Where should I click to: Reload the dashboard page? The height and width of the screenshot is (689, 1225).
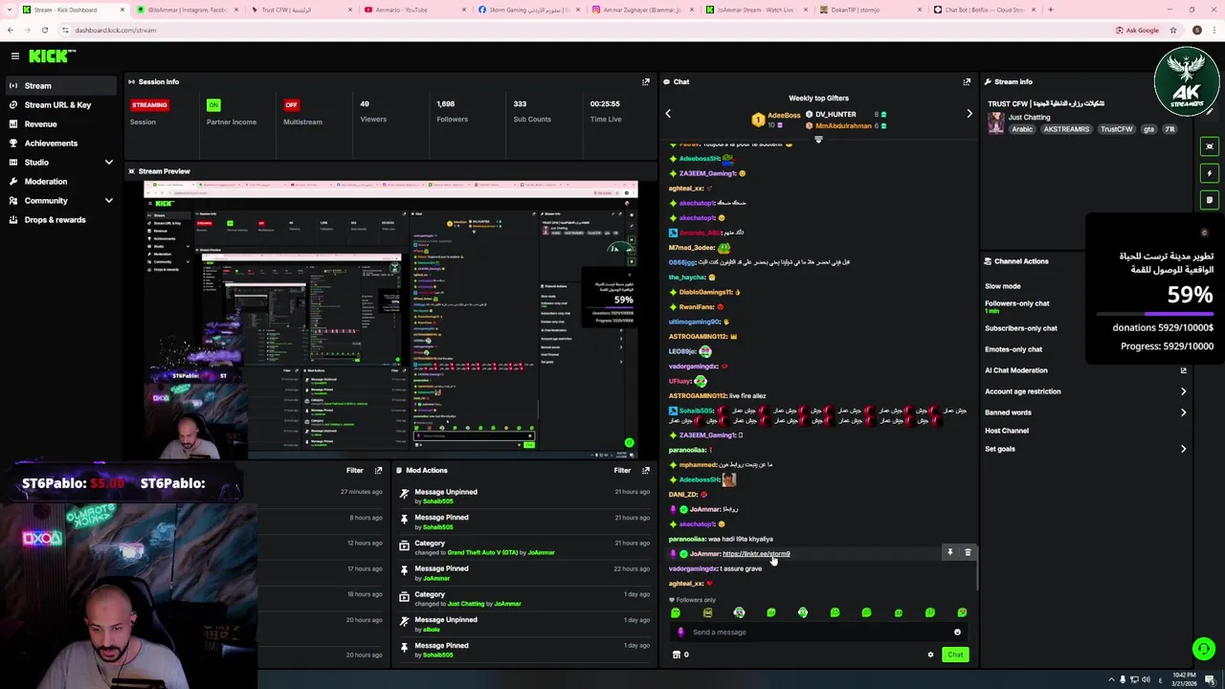(x=44, y=30)
